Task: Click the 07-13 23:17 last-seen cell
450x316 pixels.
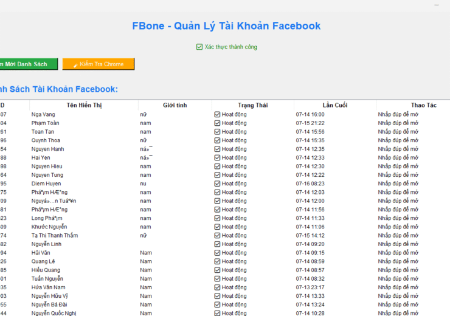Action: pos(310,287)
